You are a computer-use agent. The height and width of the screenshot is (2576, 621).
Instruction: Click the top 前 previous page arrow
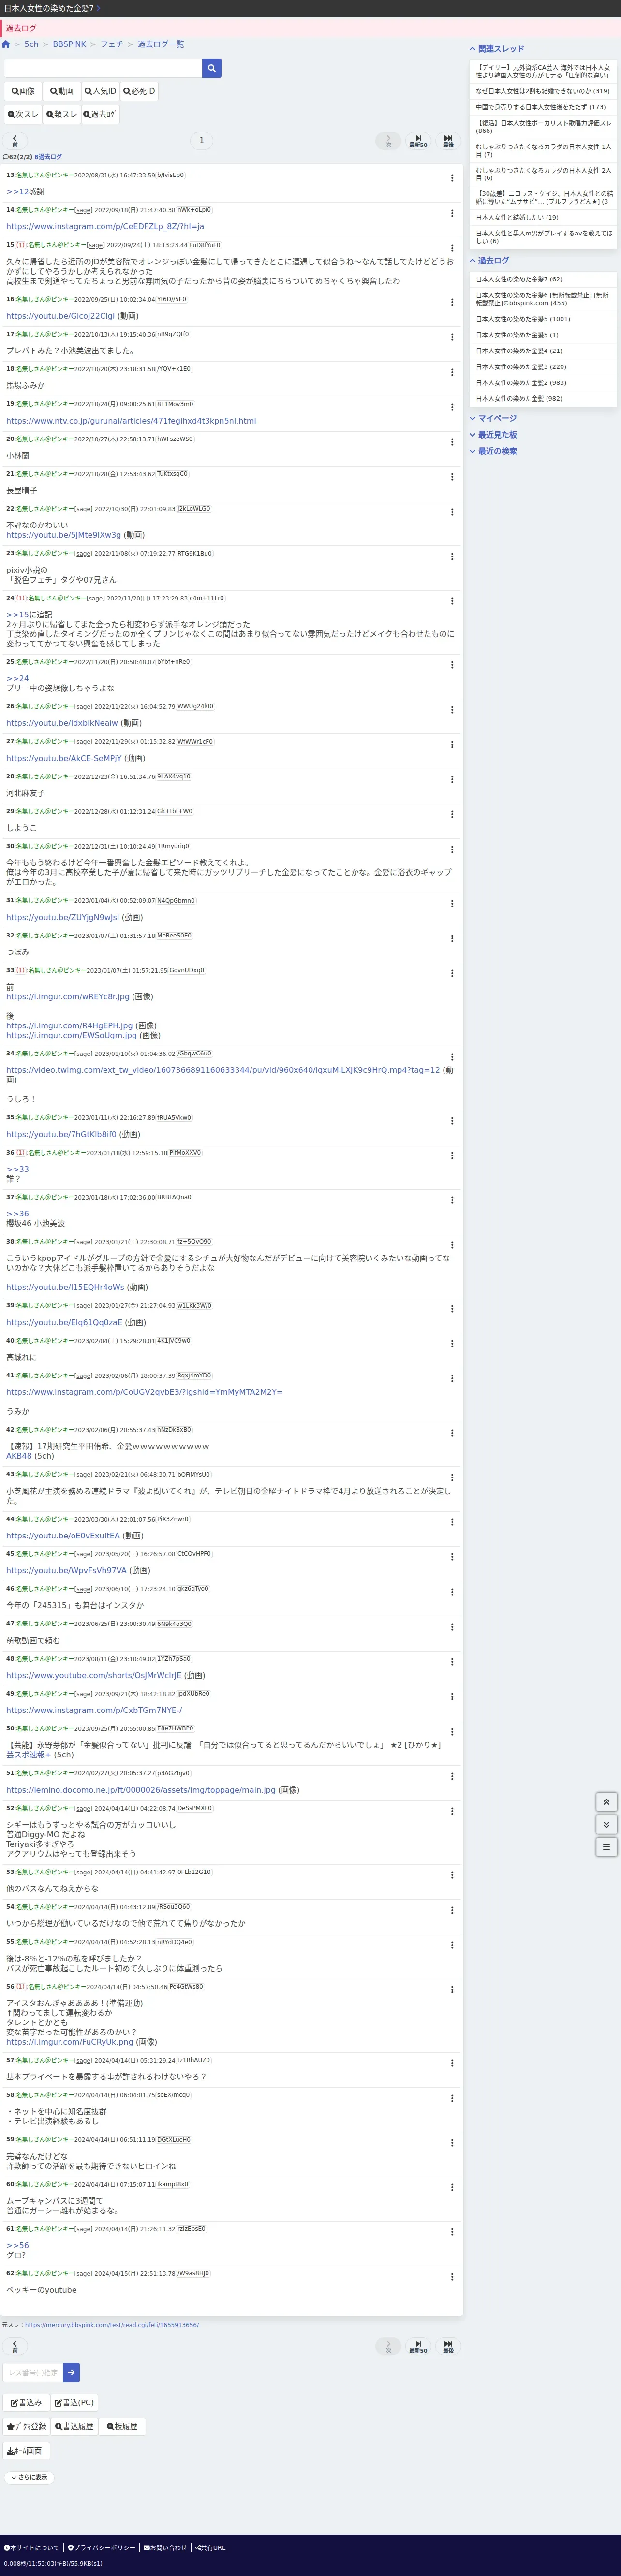pos(14,141)
